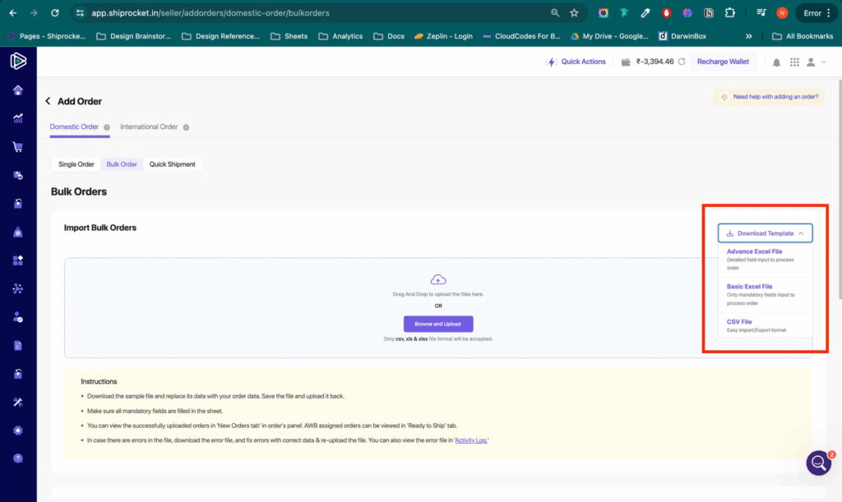
Task: Open the chat support bubble
Action: pyautogui.click(x=819, y=463)
